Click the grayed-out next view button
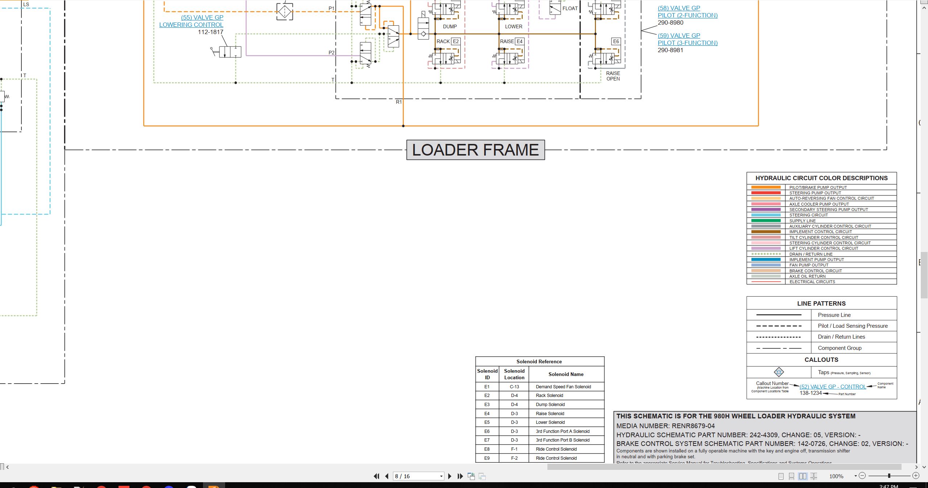928x488 pixels. 482,476
